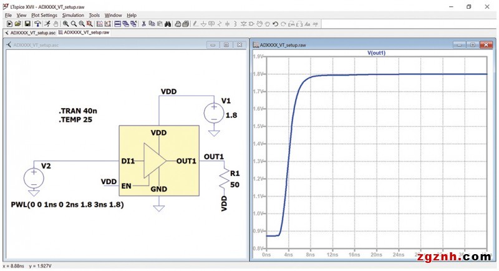Click the PWL(0 0 1ns 0 2ns 1.8 3ns 1.8) text
Image resolution: width=499 pixels, height=271 pixels.
tap(67, 204)
